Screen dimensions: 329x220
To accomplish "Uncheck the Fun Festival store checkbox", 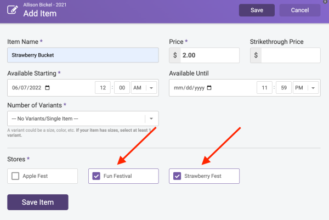I will [x=97, y=176].
